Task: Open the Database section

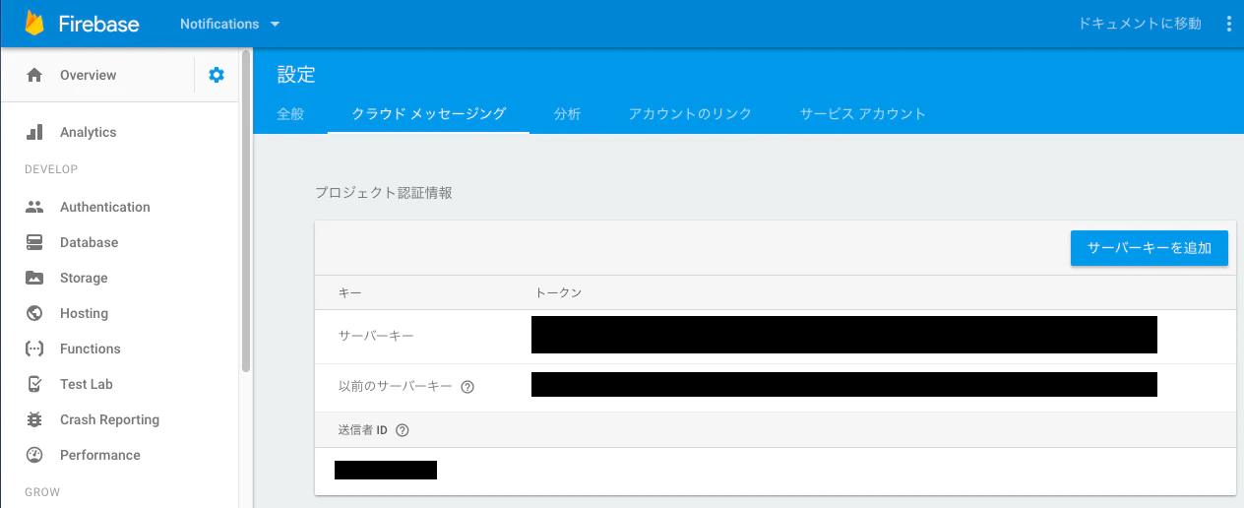Action: pos(89,242)
